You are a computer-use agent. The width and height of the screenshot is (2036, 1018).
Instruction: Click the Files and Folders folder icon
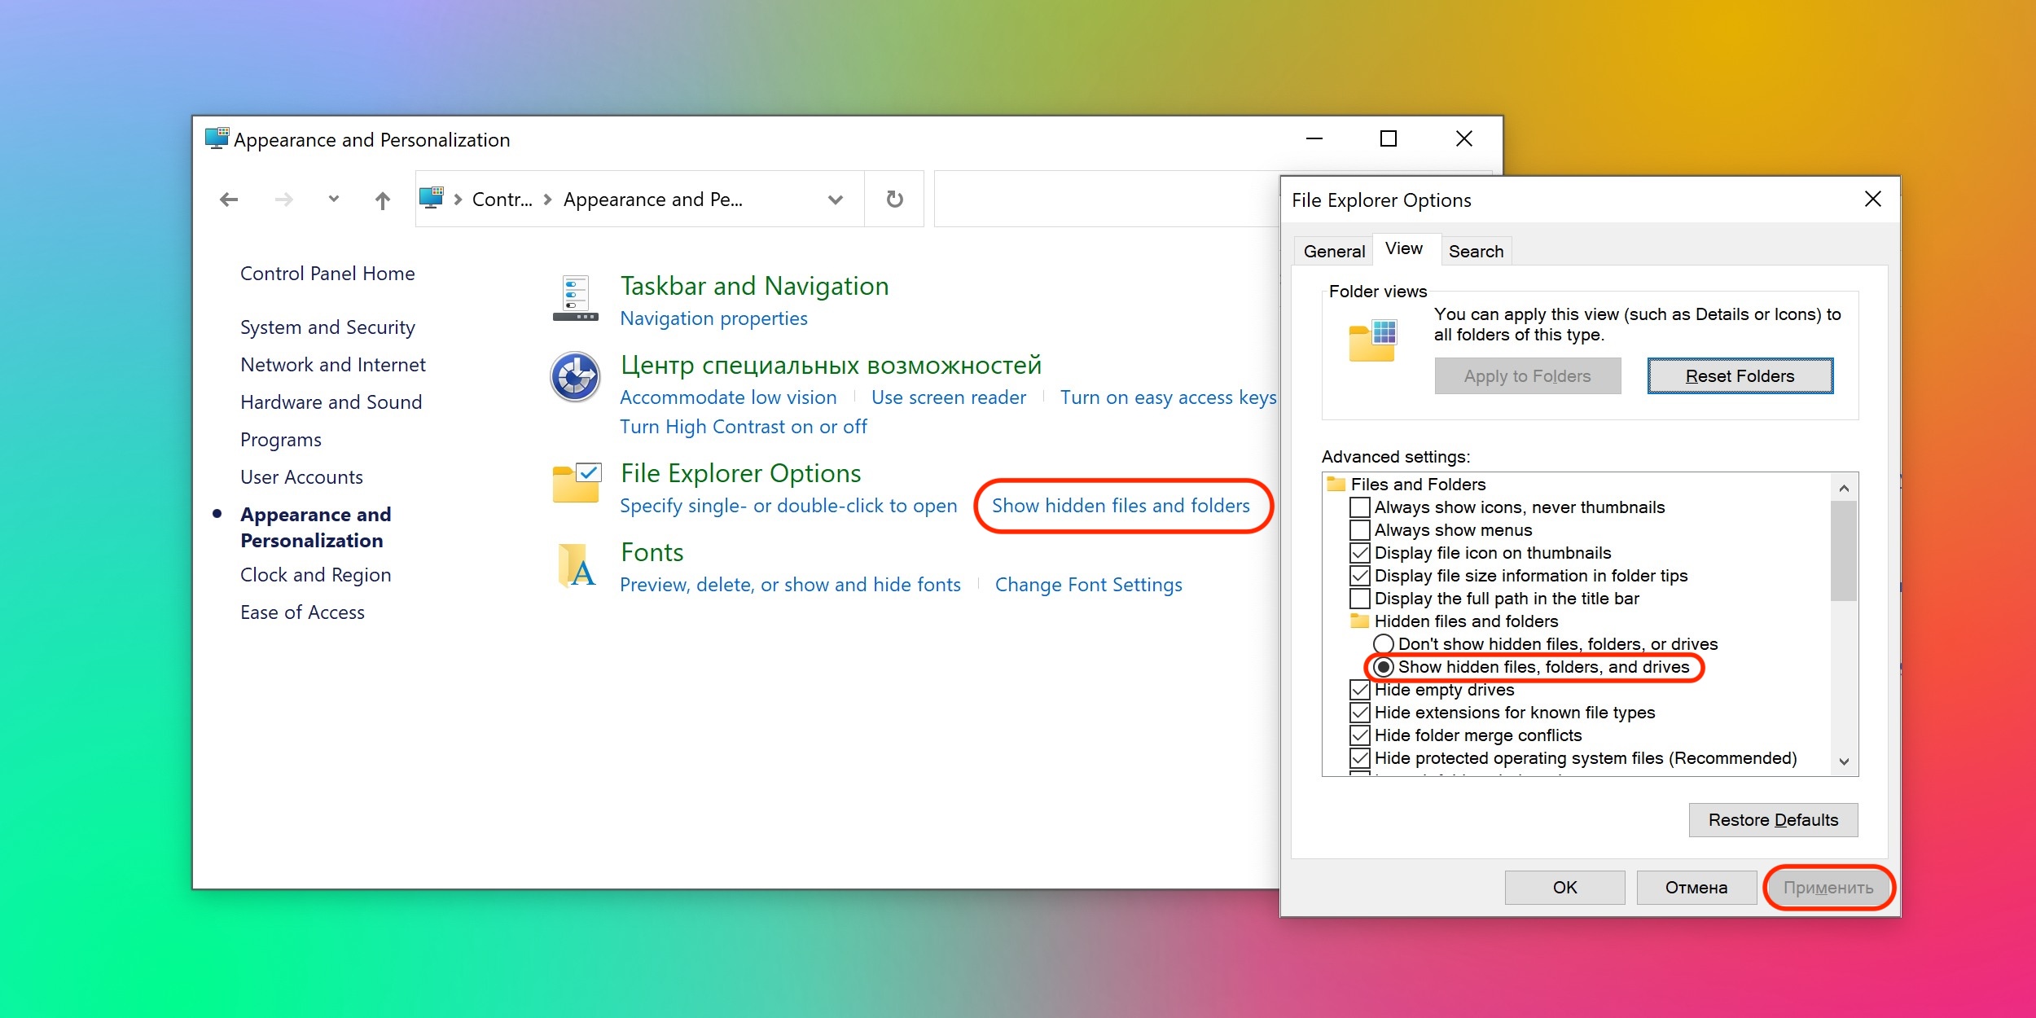[x=1336, y=484]
